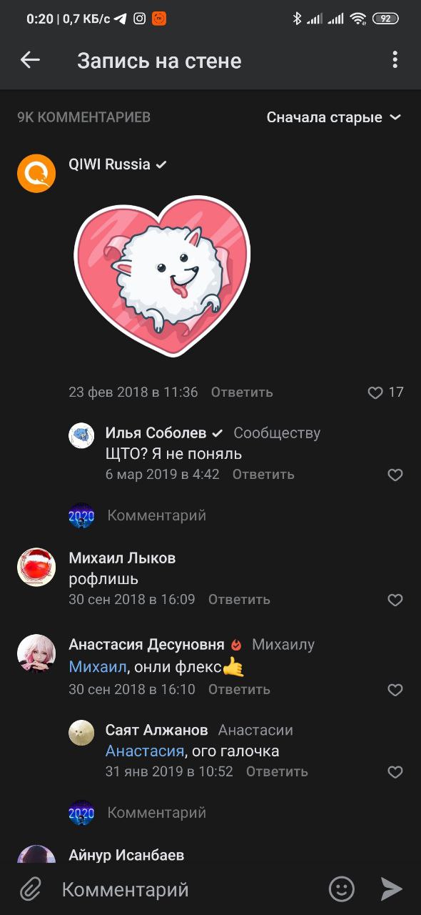Like Саят Алжанов's comment
Viewport: 421px width, 915px height.
(395, 772)
